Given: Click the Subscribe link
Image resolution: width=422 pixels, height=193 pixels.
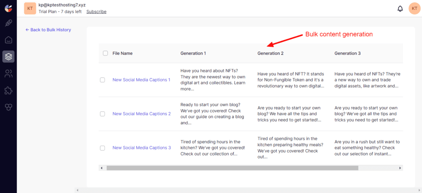Looking at the screenshot, I should pyautogui.click(x=96, y=12).
